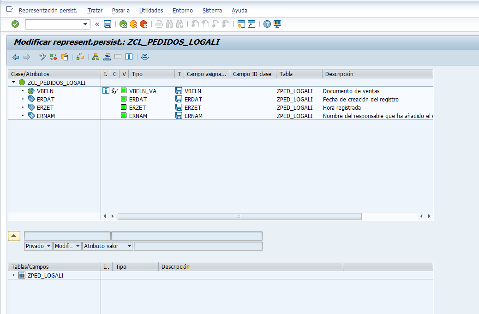The width and height of the screenshot is (479, 314).
Task: Click the info icon in the VBELN row
Action: click(x=106, y=91)
